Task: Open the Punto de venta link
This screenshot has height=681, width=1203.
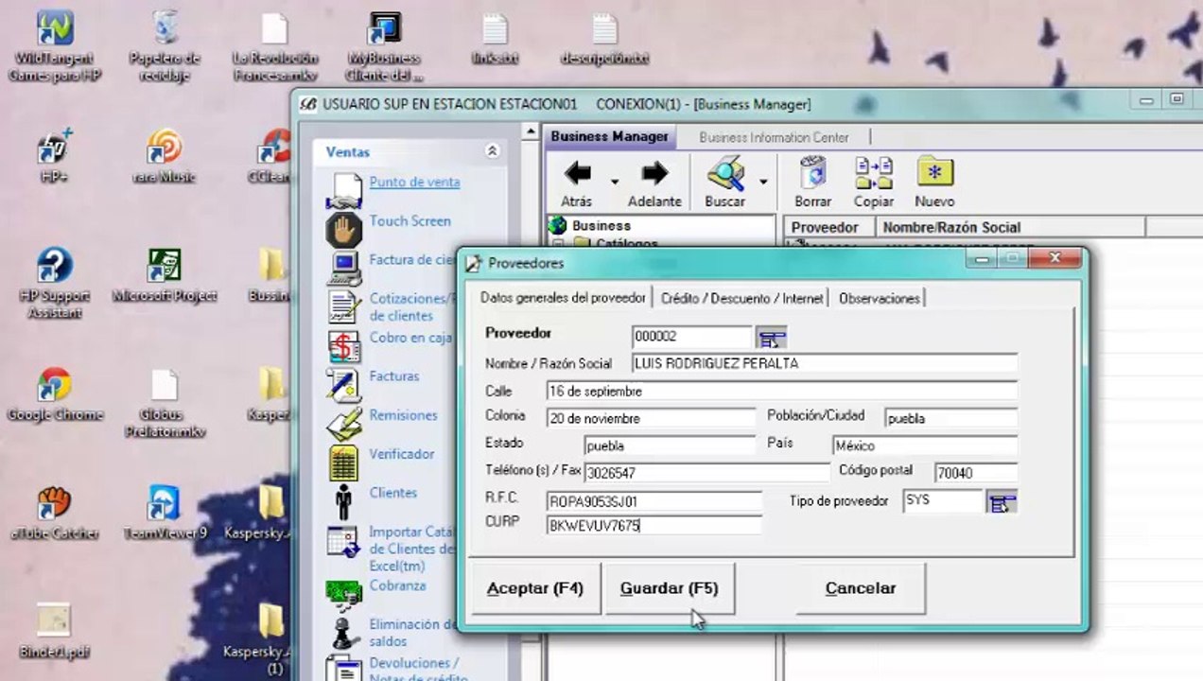Action: 414,182
